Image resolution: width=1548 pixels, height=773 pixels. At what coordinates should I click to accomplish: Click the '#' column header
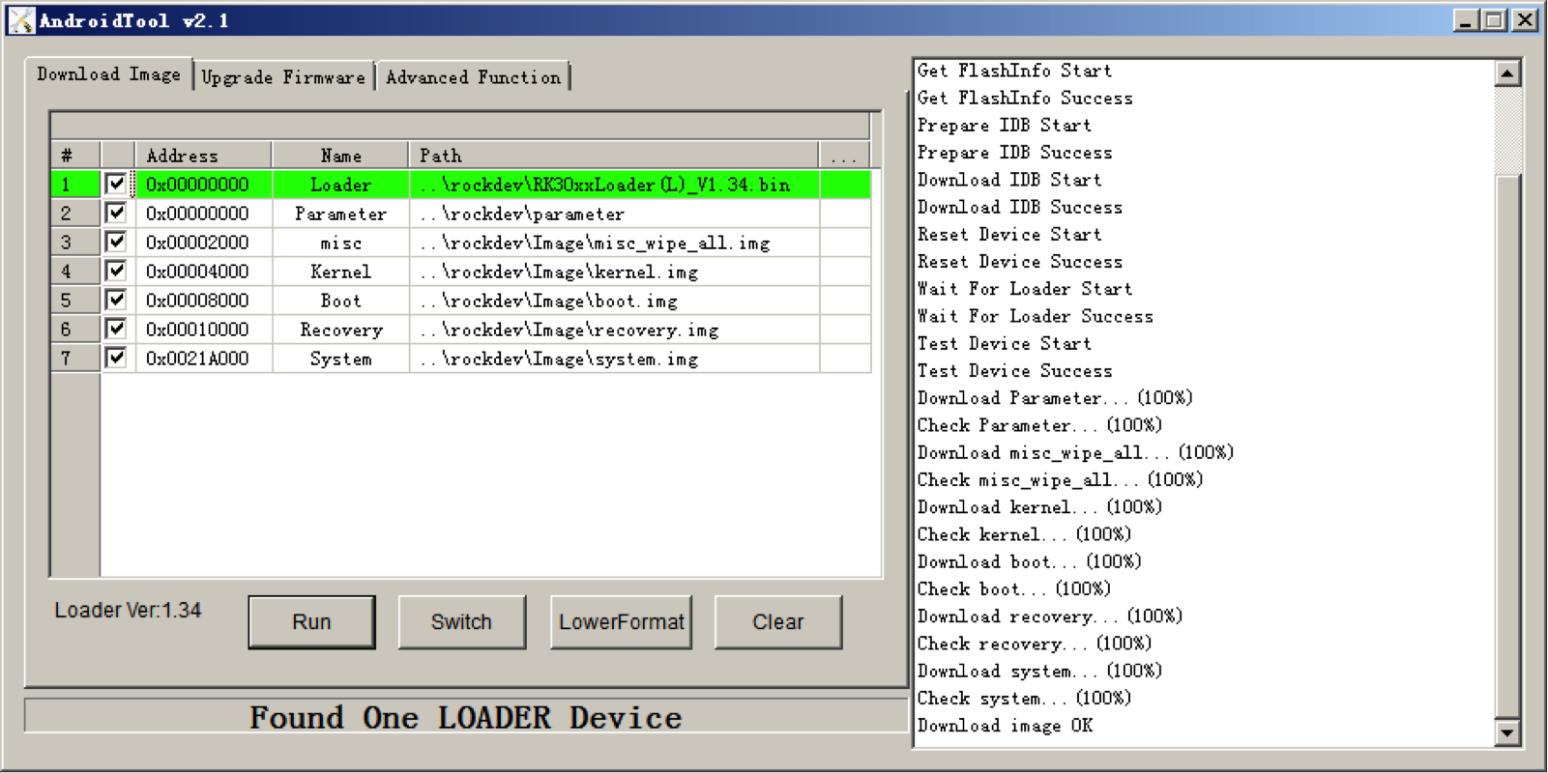tap(75, 156)
